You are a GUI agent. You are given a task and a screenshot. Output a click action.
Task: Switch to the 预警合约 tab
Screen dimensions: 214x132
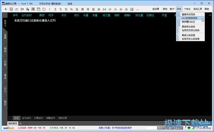pyautogui.click(x=51, y=118)
